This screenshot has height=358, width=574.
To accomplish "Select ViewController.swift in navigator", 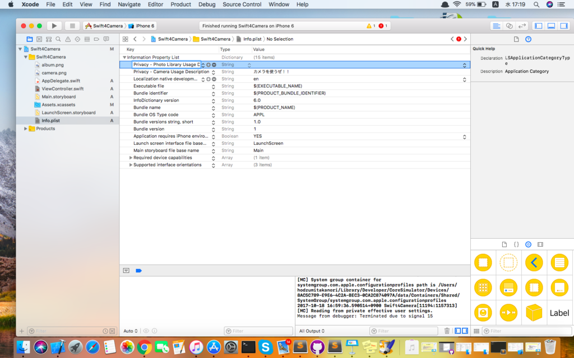I will [63, 89].
